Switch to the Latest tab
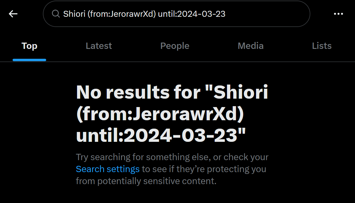 click(99, 46)
